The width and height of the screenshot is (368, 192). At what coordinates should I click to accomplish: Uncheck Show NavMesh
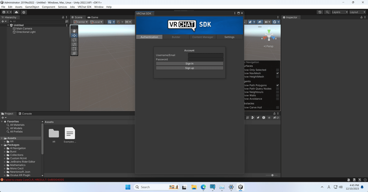[278, 73]
